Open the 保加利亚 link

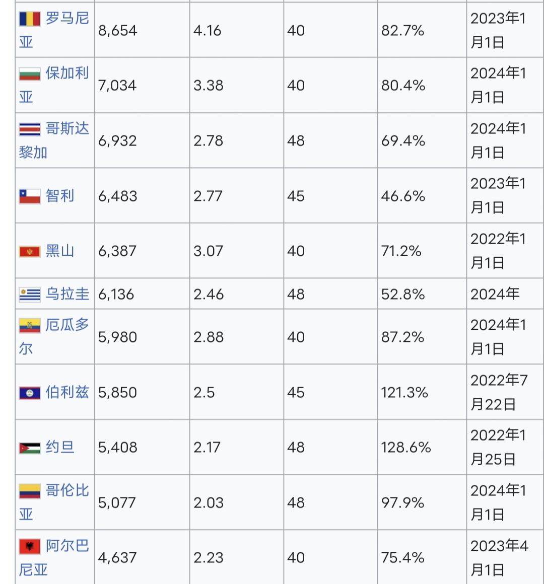point(54,85)
